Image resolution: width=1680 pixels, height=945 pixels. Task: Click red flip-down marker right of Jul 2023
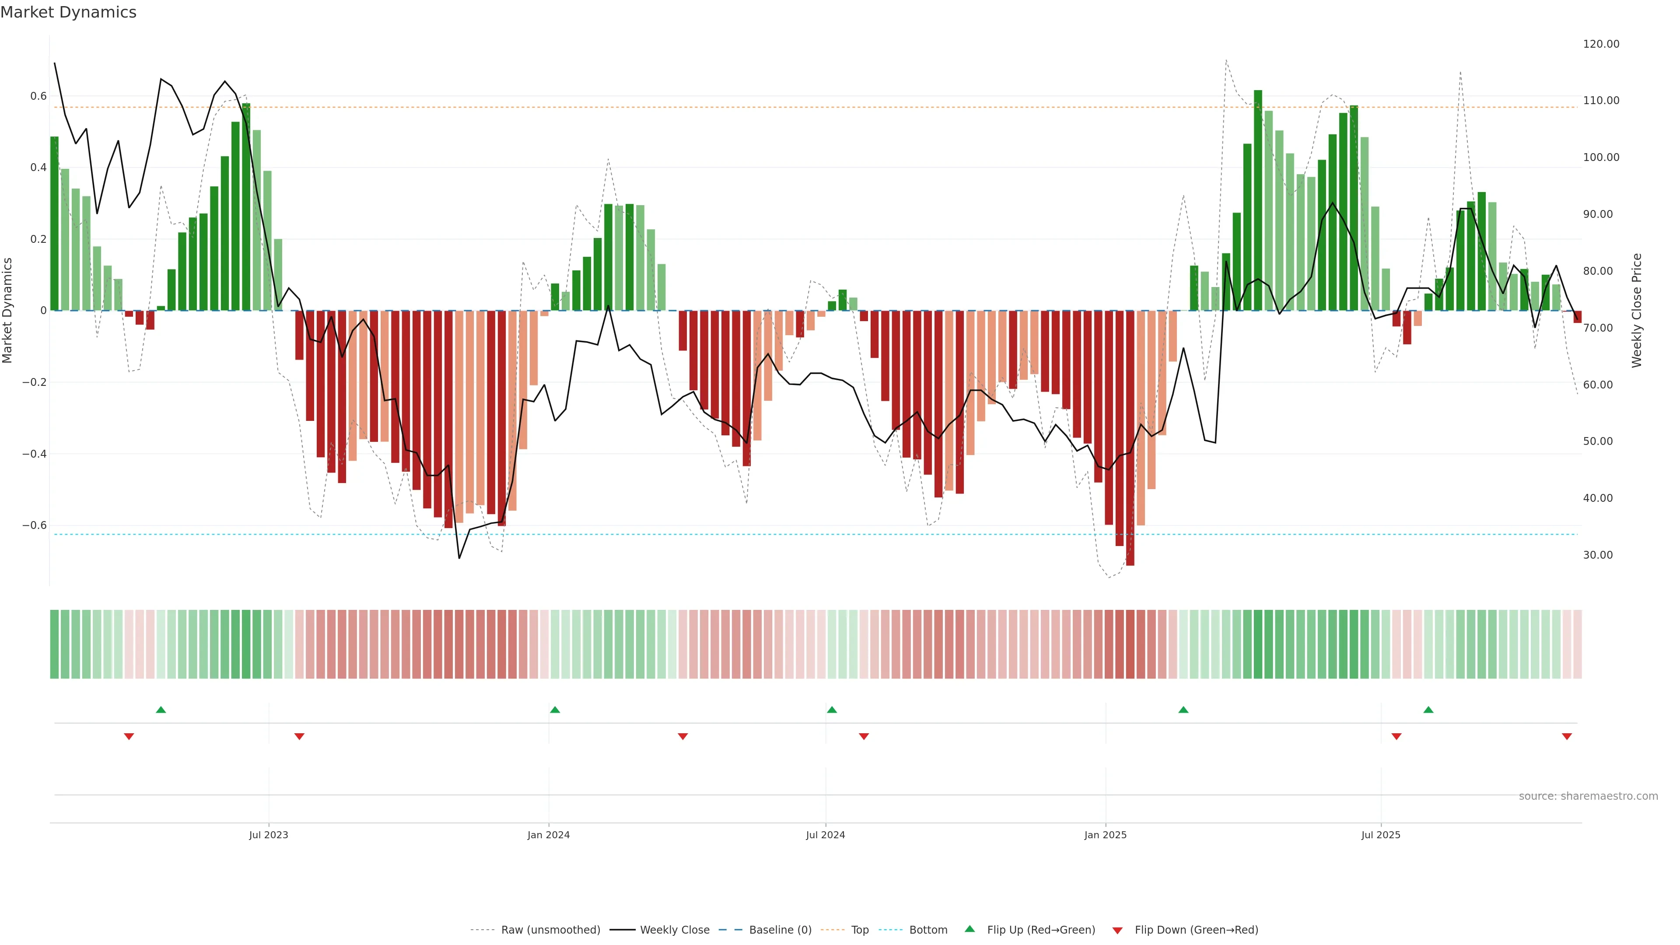299,736
